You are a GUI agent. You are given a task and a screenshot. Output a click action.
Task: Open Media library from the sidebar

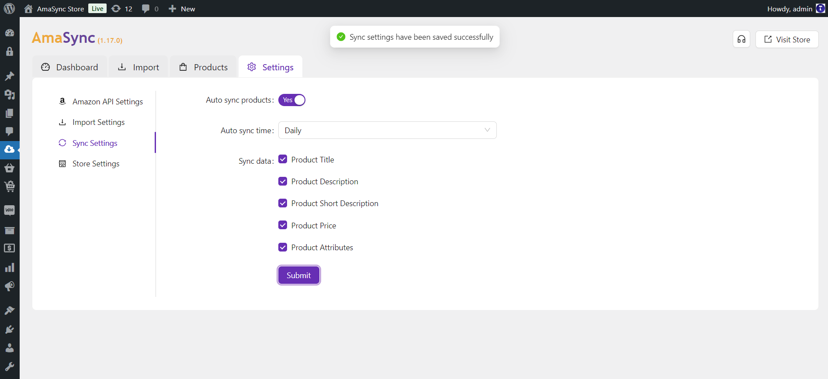(10, 94)
